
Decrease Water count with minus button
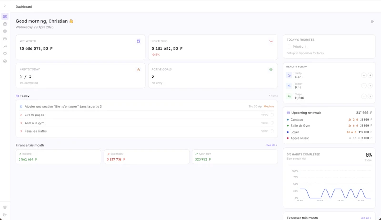pyautogui.click(x=364, y=86)
